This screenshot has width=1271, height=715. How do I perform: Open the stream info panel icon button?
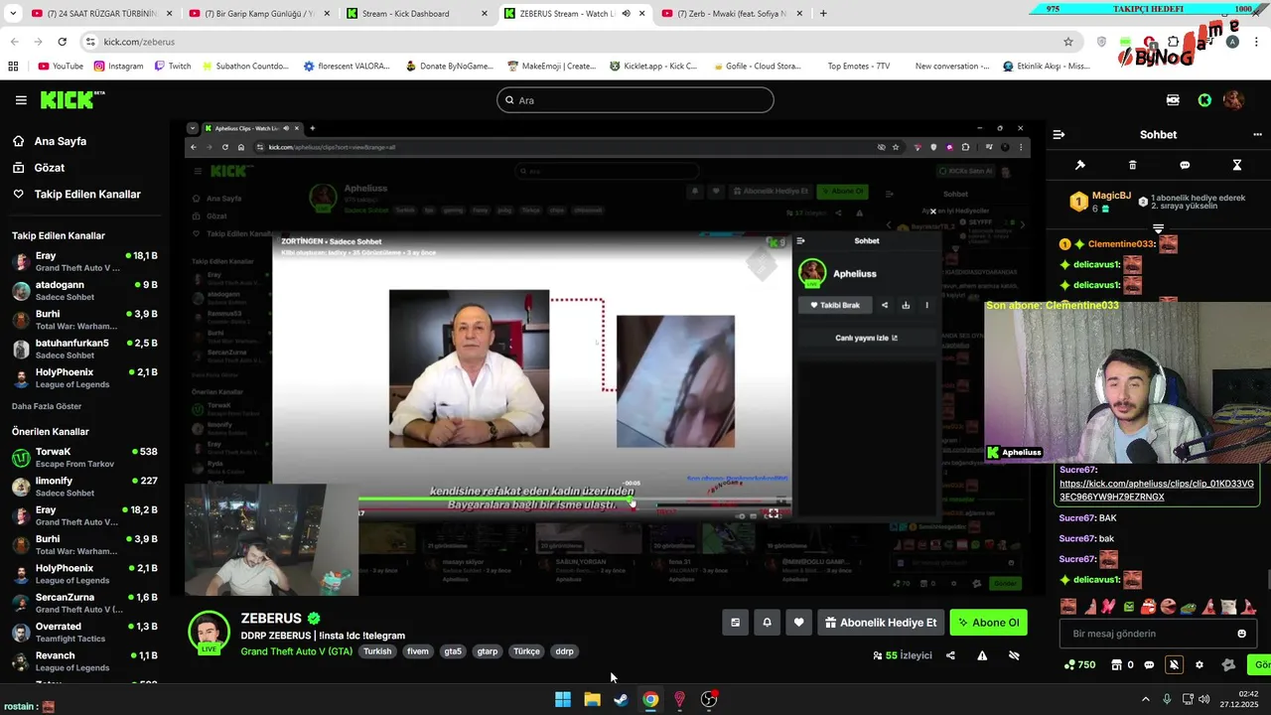click(x=735, y=623)
